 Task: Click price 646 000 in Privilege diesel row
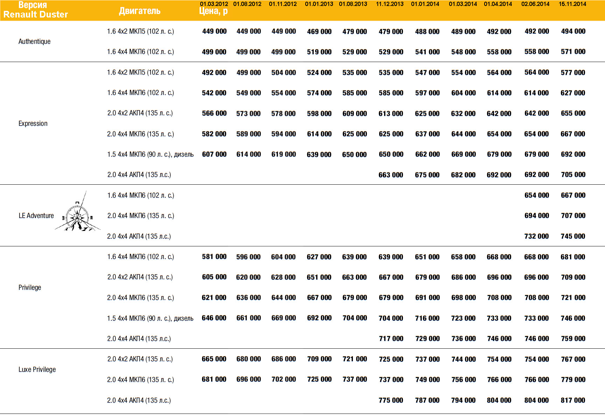pyautogui.click(x=214, y=318)
